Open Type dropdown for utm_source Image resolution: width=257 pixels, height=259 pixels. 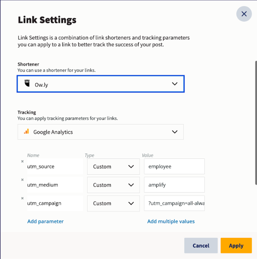coord(113,167)
